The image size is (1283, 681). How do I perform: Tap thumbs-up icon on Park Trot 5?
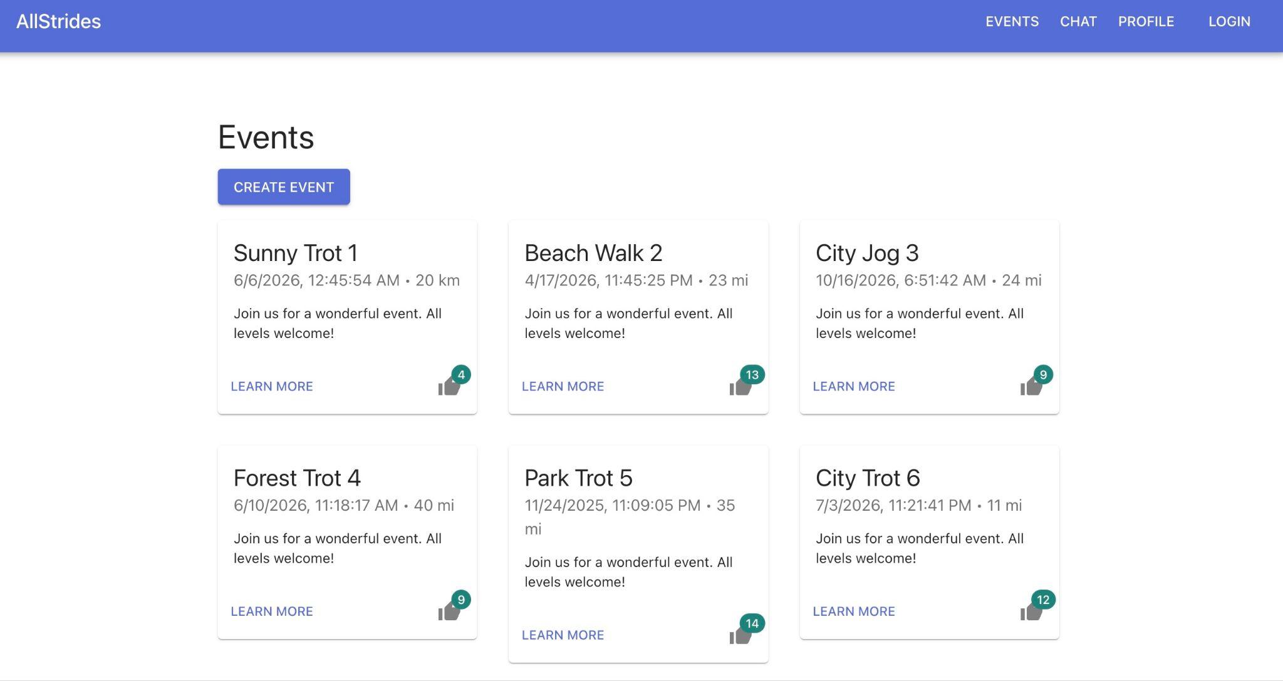point(740,635)
